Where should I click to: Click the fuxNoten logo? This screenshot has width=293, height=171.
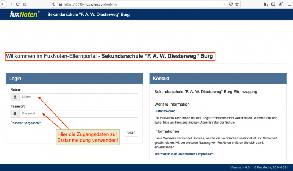pyautogui.click(x=25, y=14)
